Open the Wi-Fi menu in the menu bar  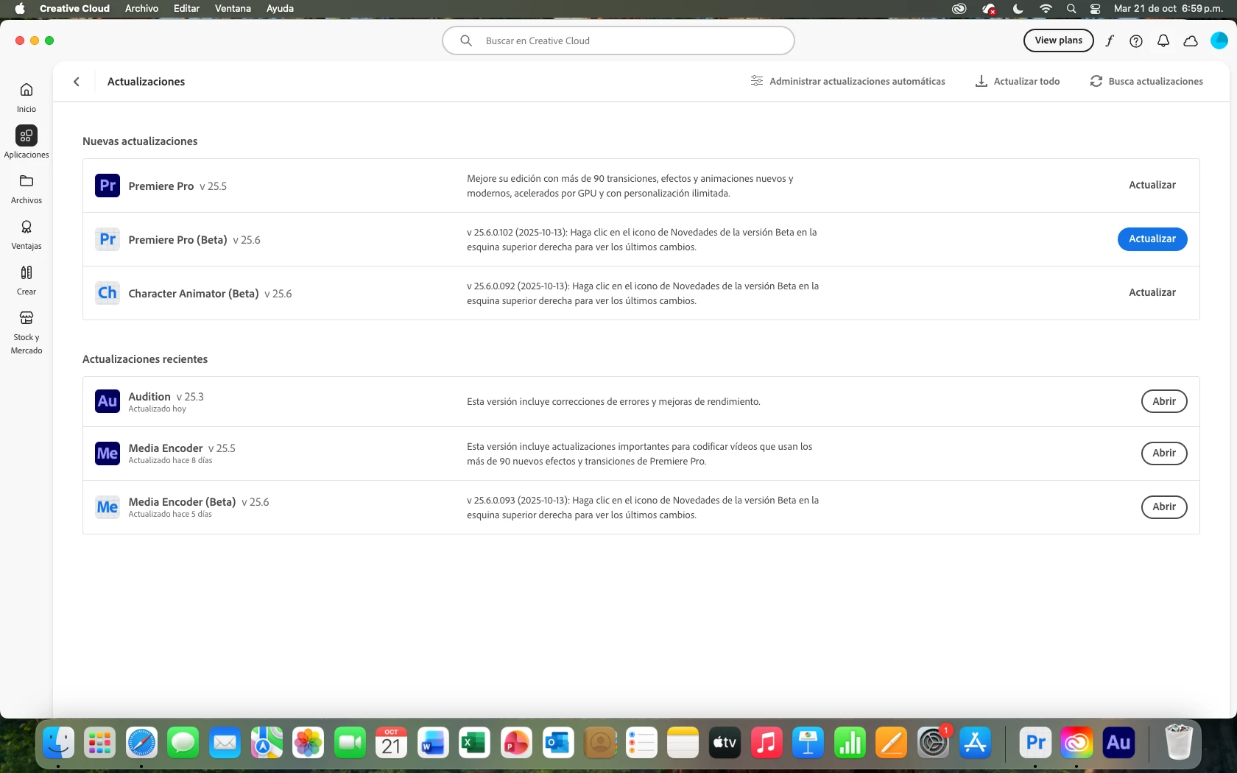[1046, 9]
